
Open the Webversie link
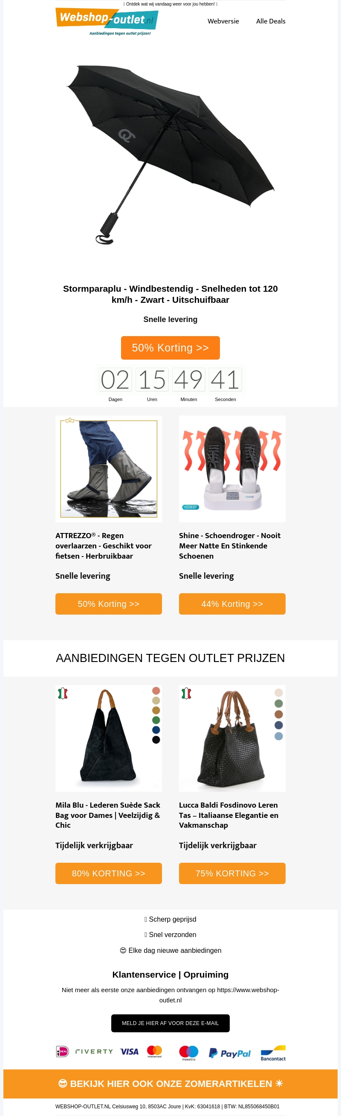pos(223,21)
